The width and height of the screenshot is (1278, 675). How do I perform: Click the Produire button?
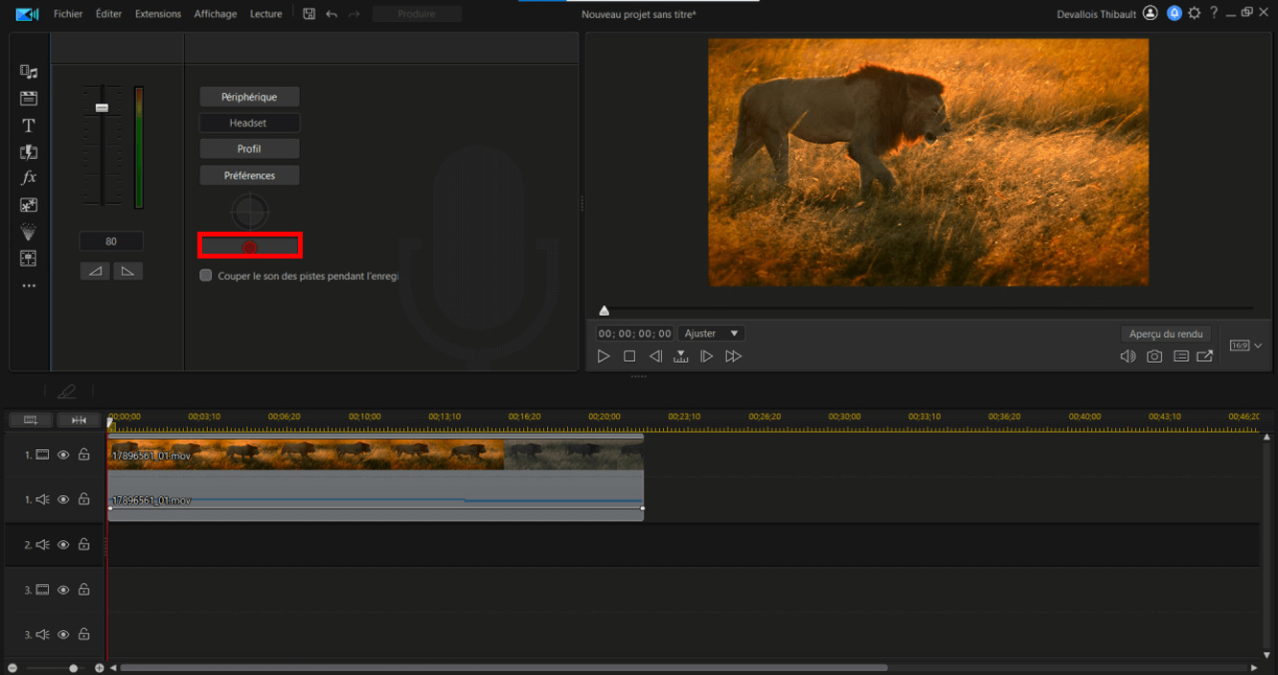click(417, 14)
